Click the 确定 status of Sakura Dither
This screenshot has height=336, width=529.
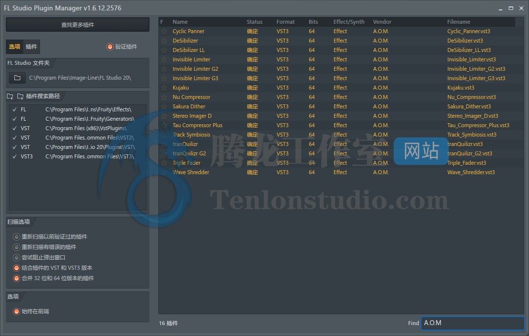(x=252, y=106)
